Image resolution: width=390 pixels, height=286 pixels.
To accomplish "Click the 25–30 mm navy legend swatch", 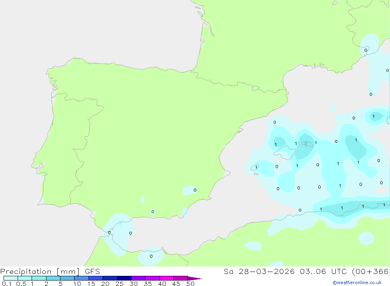I will point(124,278).
